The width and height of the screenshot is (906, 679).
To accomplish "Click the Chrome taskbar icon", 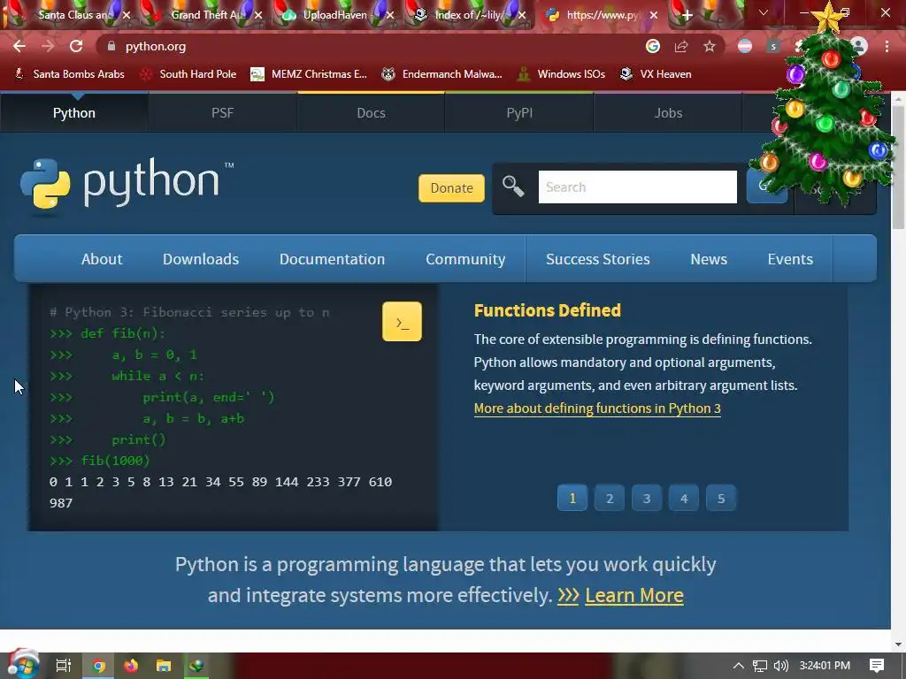I will click(x=99, y=666).
